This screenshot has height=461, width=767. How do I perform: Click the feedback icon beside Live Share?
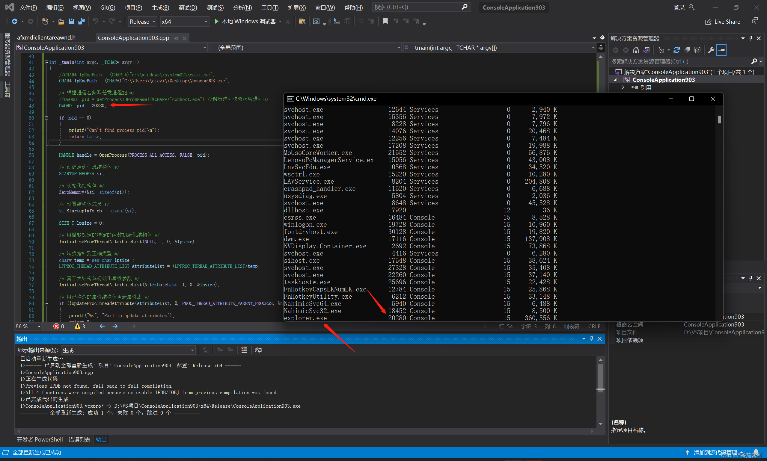(x=755, y=21)
